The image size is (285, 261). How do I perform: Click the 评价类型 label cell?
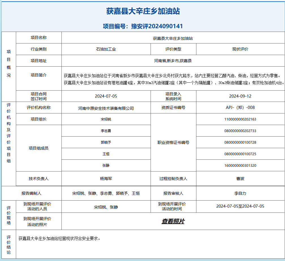pyautogui.click(x=173, y=49)
